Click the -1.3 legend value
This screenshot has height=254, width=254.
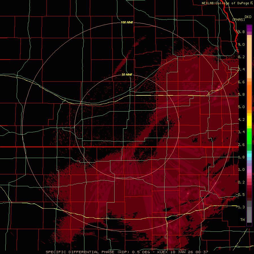click(x=240, y=207)
